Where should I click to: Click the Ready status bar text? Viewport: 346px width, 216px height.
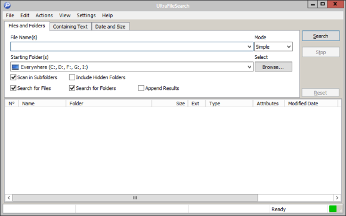click(x=279, y=209)
